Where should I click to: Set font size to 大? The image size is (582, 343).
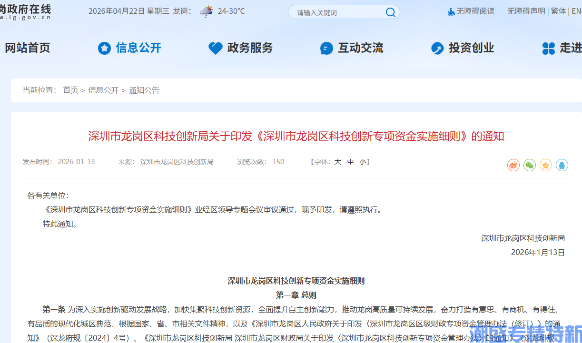(x=337, y=162)
